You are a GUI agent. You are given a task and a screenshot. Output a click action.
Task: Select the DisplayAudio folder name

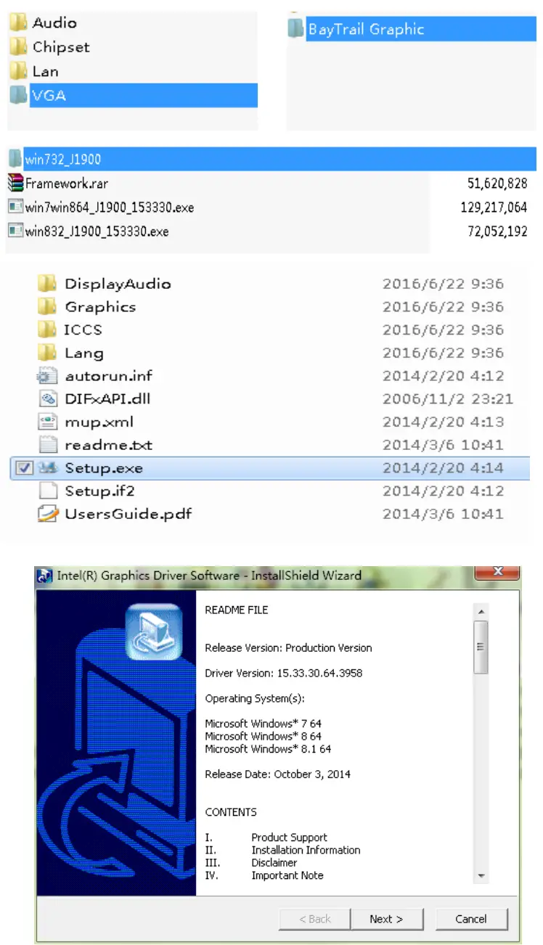coord(118,283)
